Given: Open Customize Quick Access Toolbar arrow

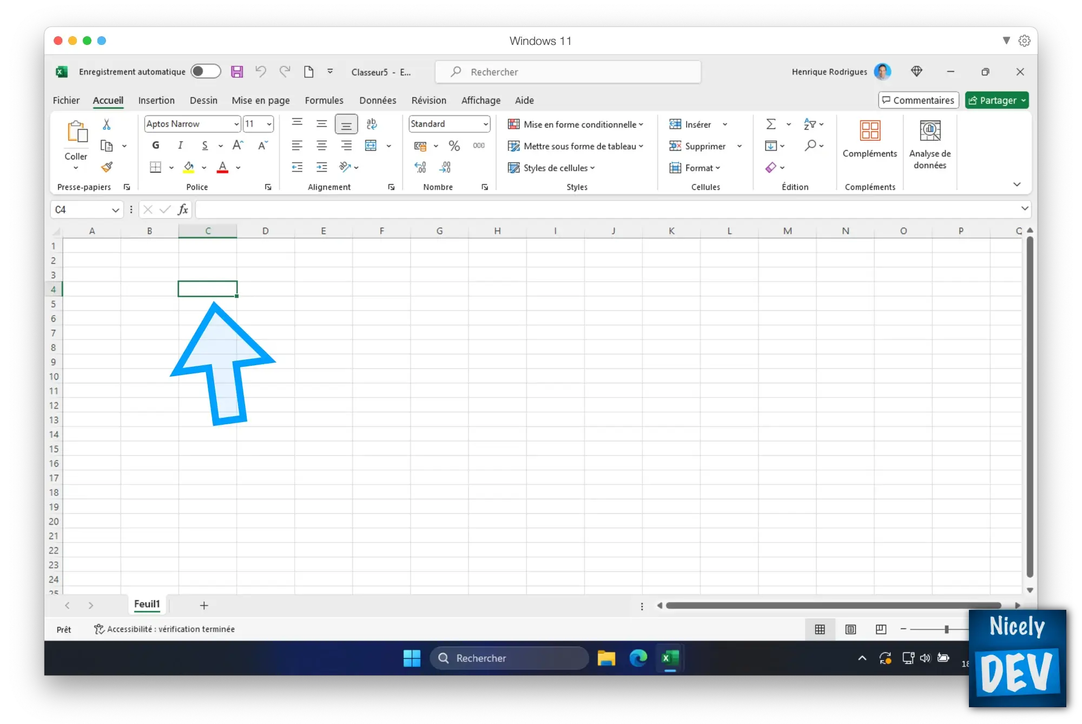Looking at the screenshot, I should click(x=330, y=71).
